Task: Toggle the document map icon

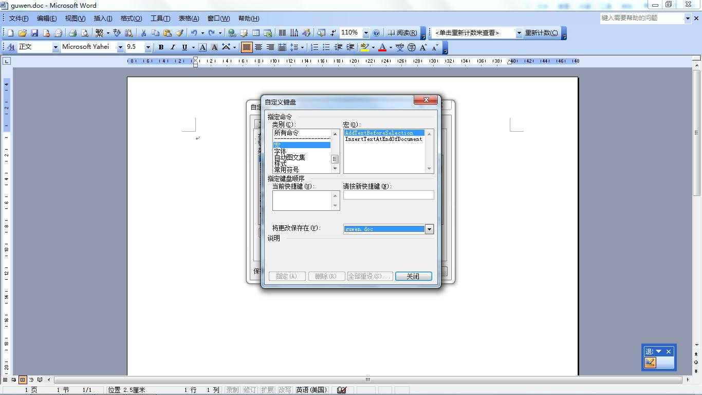Action: coord(321,33)
